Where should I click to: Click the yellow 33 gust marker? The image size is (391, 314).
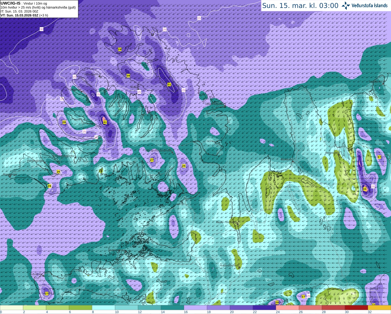pos(365,189)
